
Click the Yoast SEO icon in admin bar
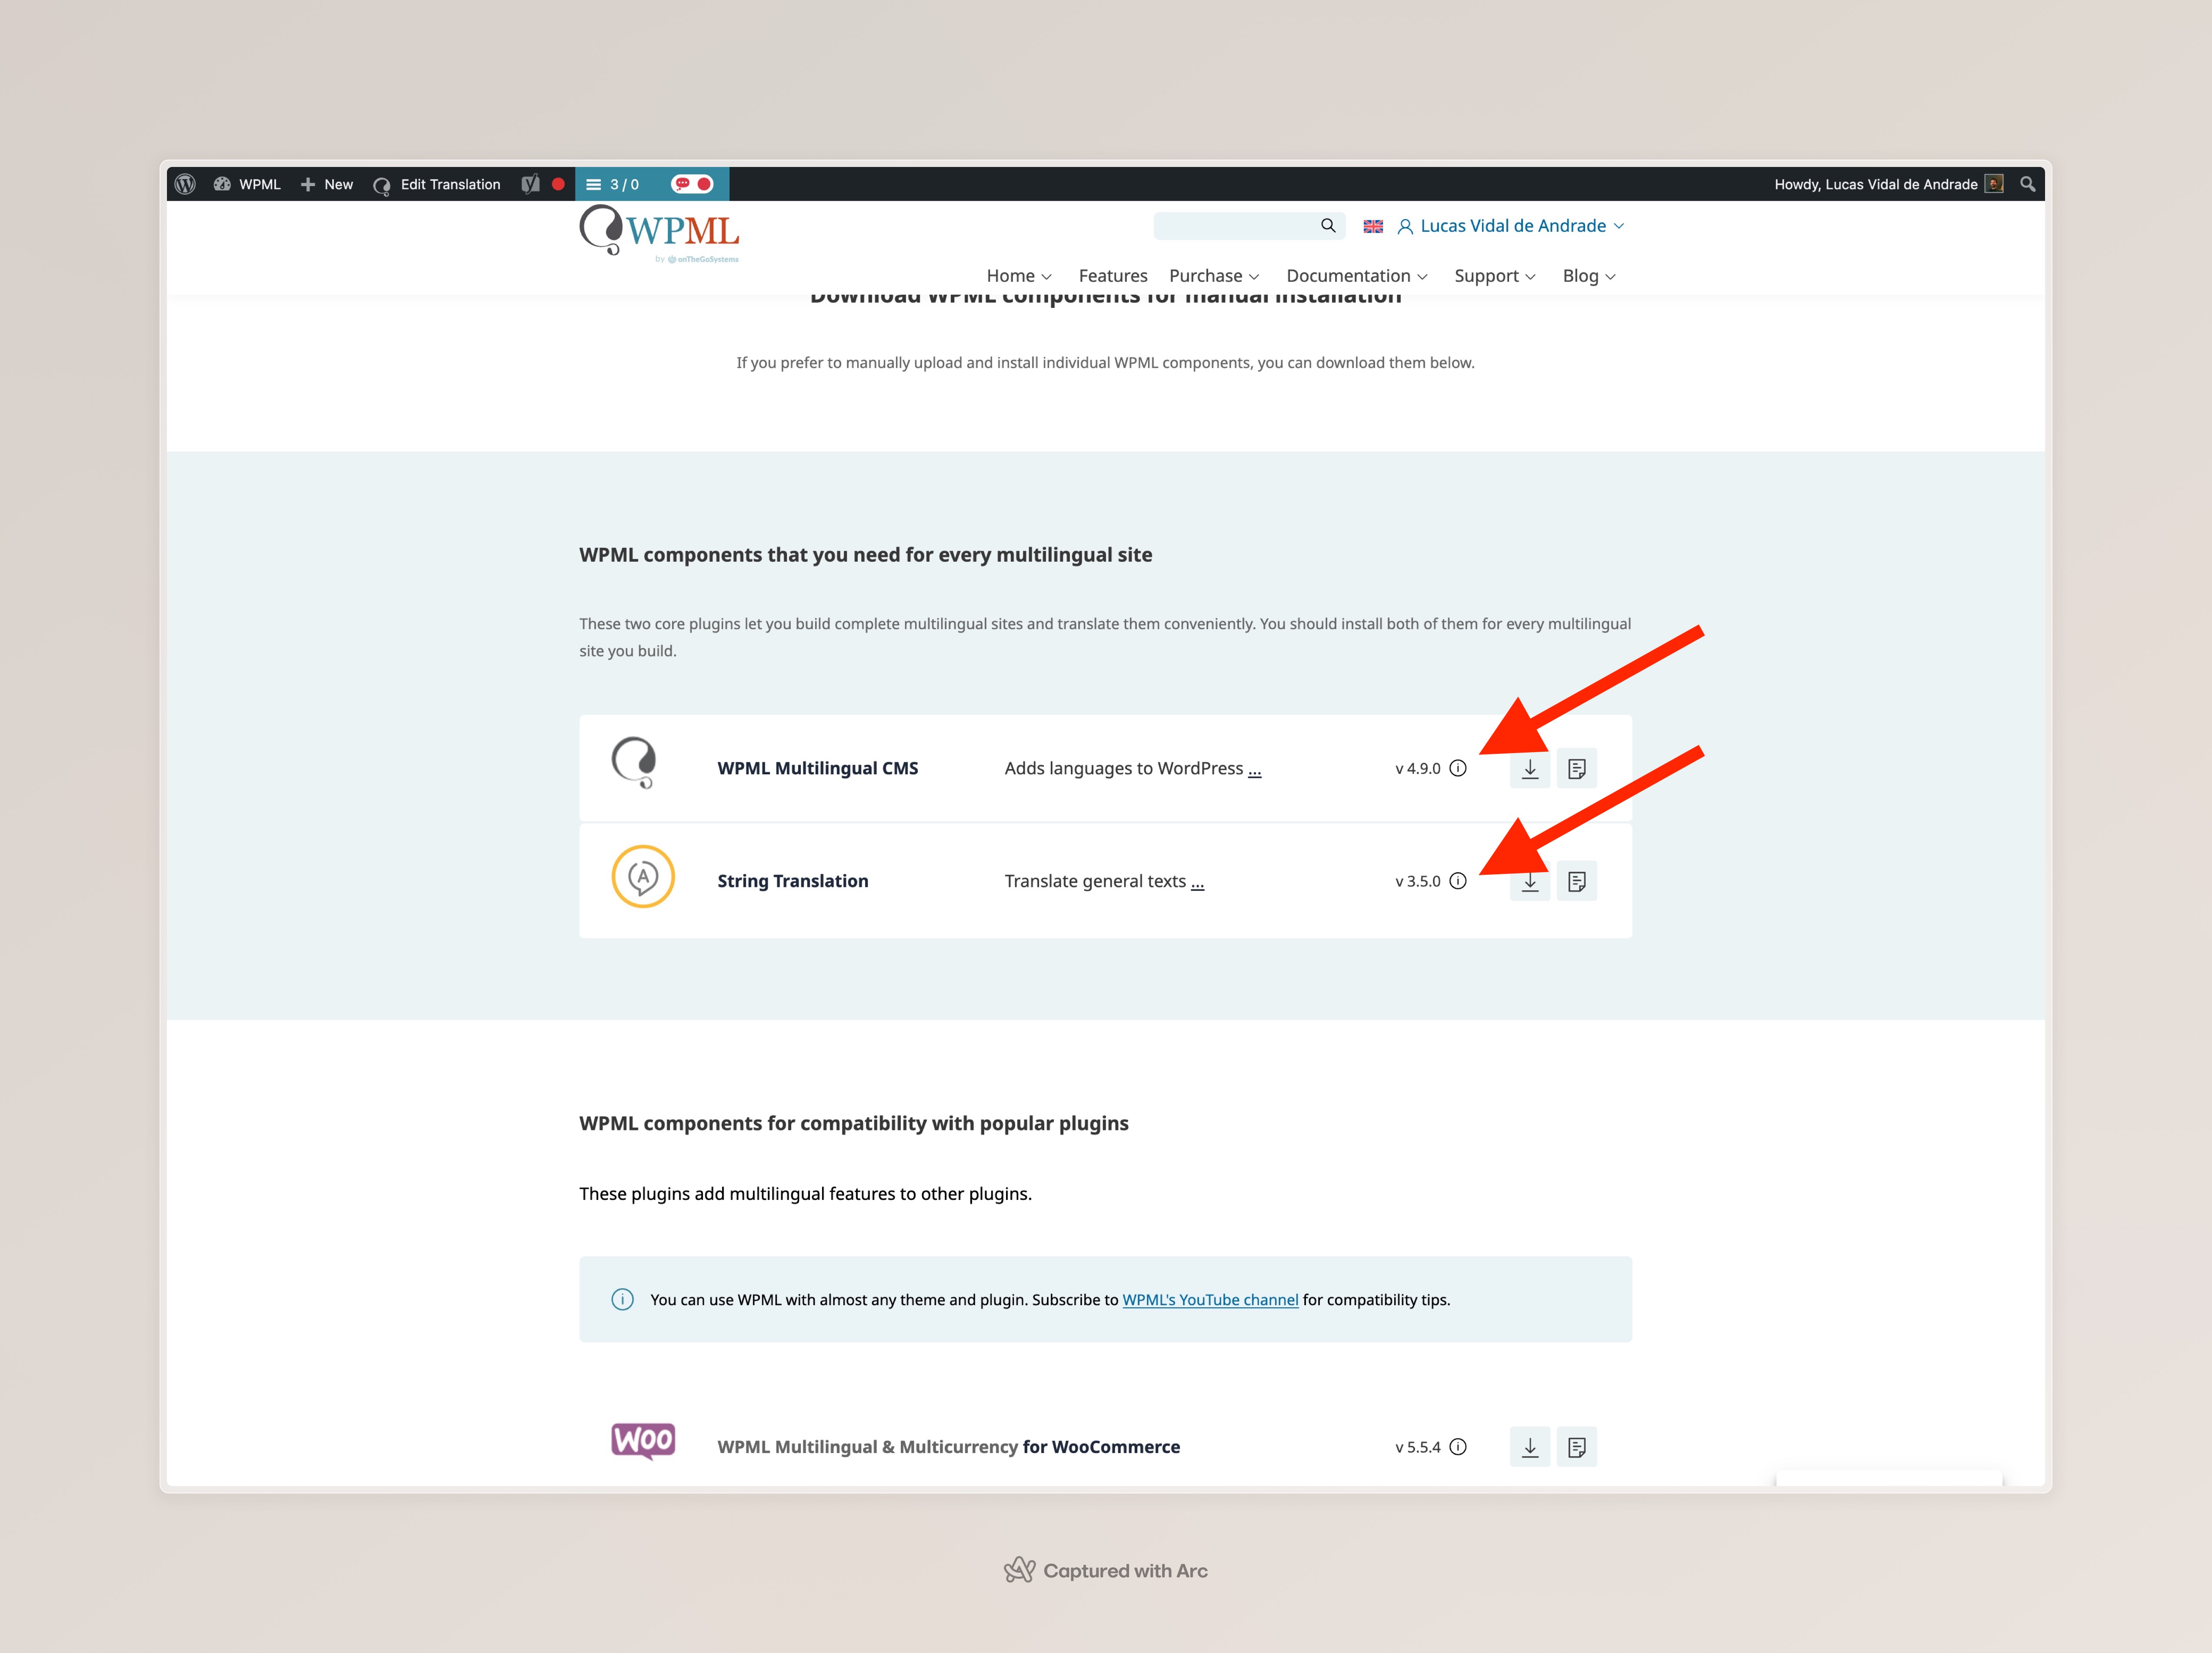531,184
